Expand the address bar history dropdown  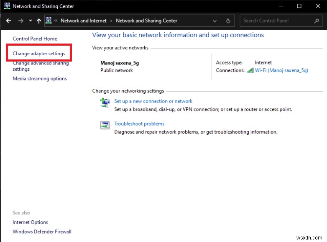pyautogui.click(x=215, y=21)
